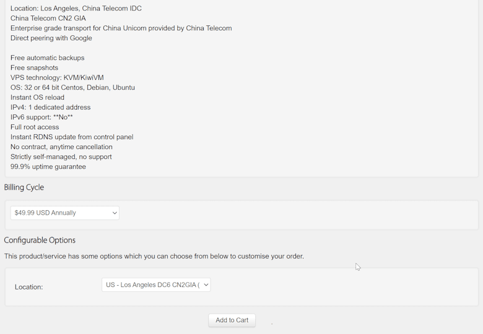Click the 'Enterprise grade transport' description line
Viewport: 483px width, 334px height.
pyautogui.click(x=121, y=28)
